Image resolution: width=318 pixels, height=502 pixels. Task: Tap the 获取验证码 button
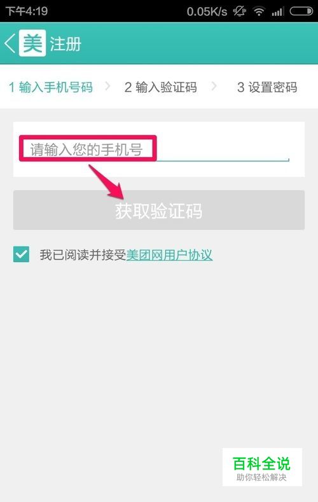[159, 210]
